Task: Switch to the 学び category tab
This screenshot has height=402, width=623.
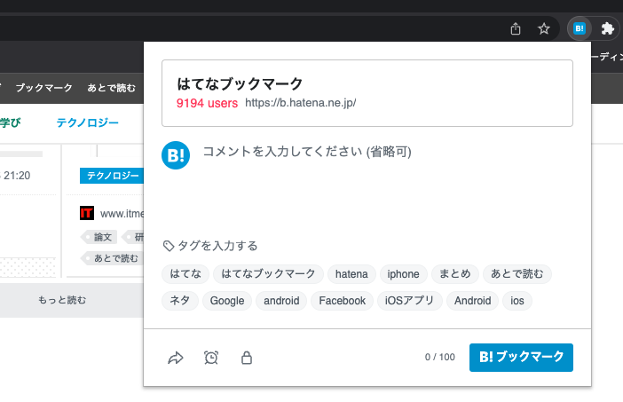Action: pyautogui.click(x=11, y=122)
